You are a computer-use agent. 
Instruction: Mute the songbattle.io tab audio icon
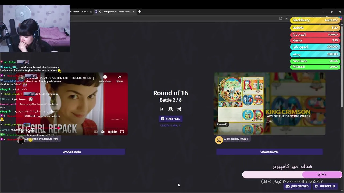point(101,12)
